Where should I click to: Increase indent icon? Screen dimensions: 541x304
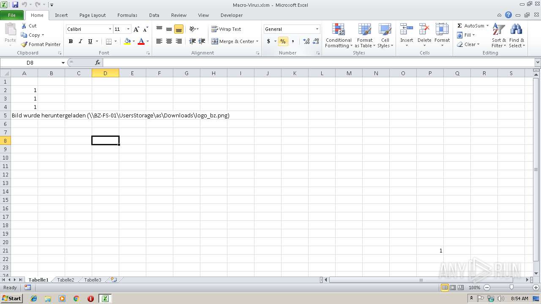pos(202,41)
